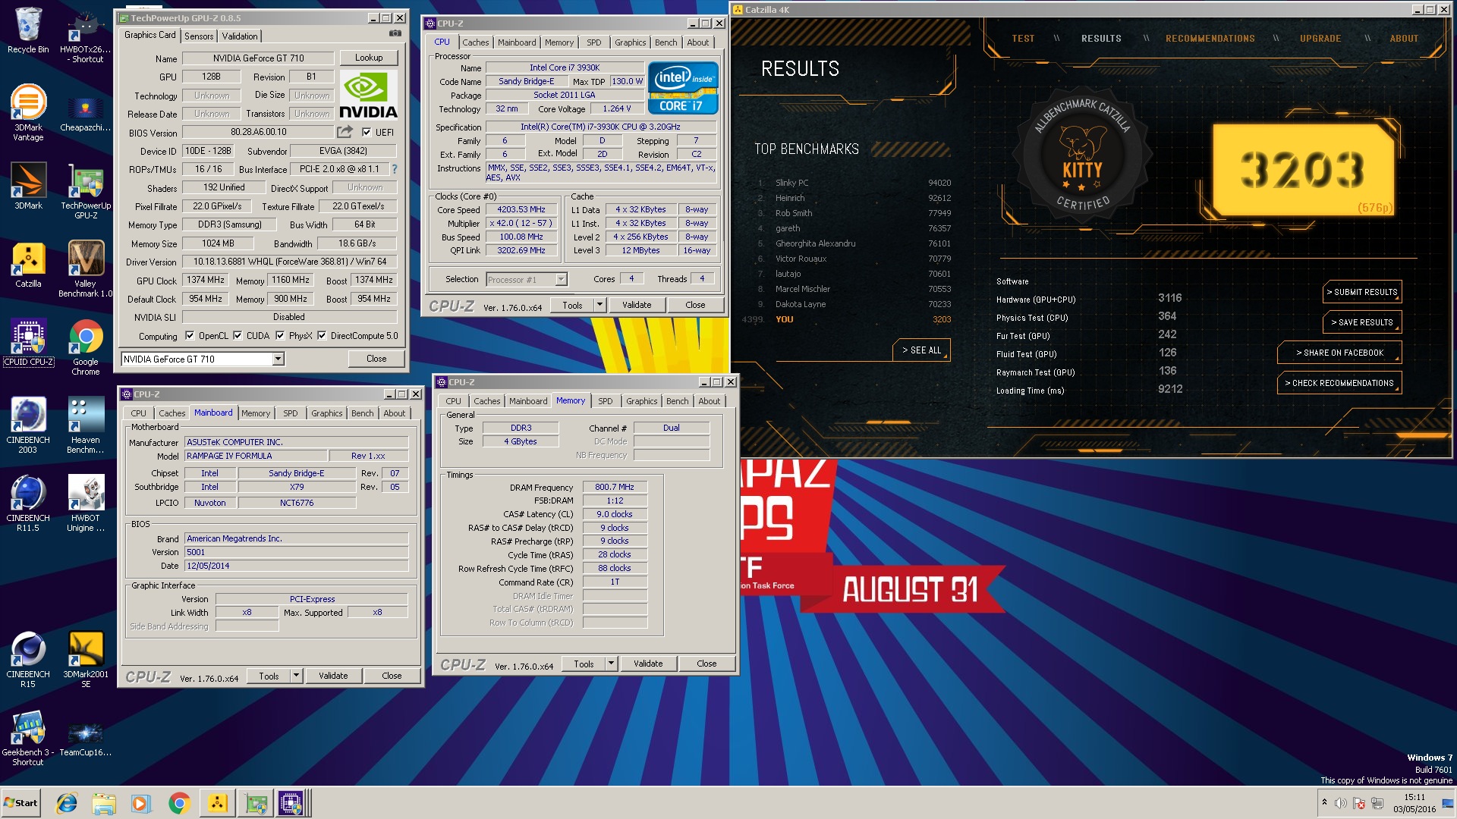Open the HWBOTx265 shortcut icon

coord(86,36)
